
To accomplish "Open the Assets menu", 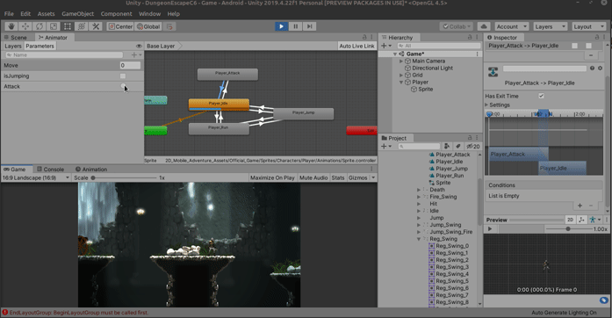I will tap(46, 14).
